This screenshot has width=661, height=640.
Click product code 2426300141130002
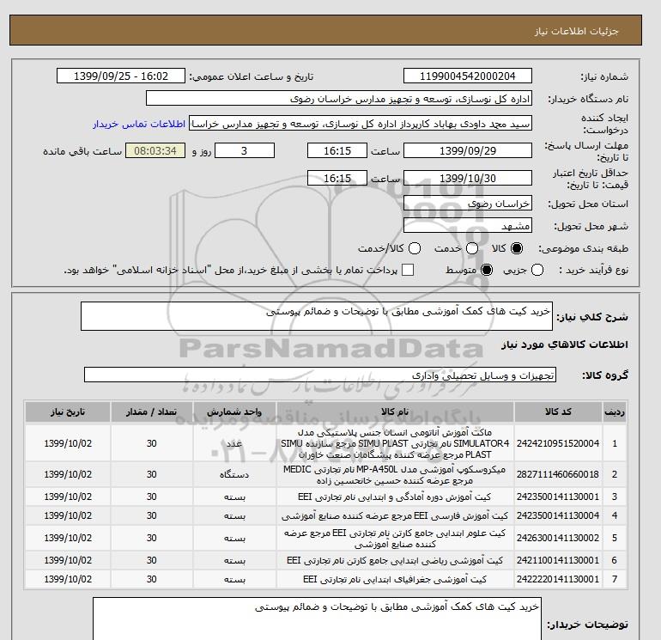(x=558, y=539)
